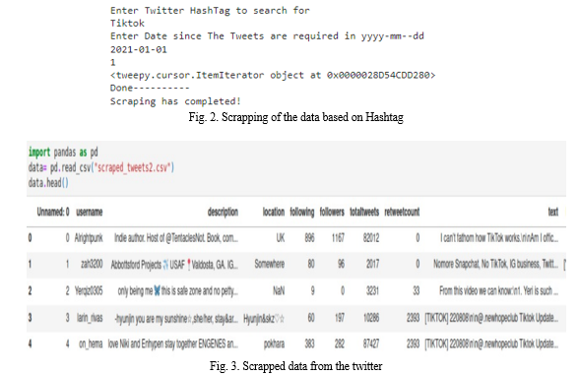This screenshot has width=579, height=375.
Task: Click the 82012 totaltweets value
Action: [370, 238]
